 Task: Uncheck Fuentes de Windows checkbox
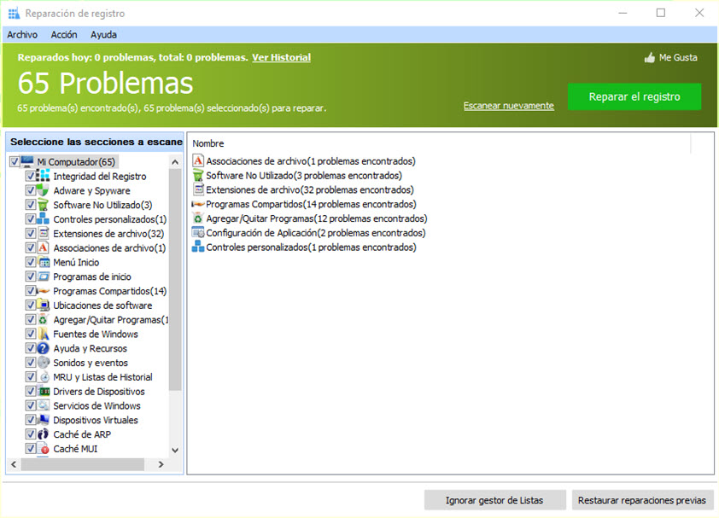pos(30,334)
